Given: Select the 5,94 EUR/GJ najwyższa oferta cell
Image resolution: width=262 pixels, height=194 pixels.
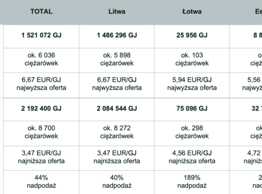Looking at the screenshot, I should pos(192,85).
